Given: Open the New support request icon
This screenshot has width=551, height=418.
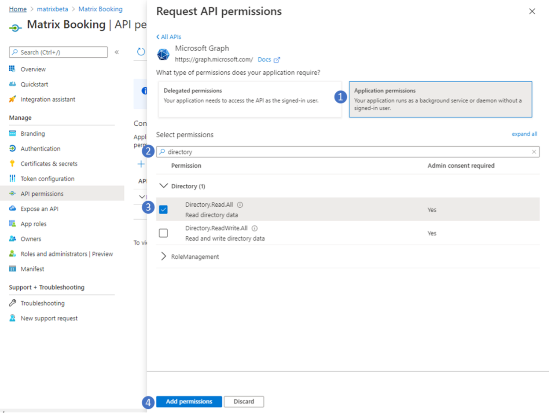Looking at the screenshot, I should (12, 318).
